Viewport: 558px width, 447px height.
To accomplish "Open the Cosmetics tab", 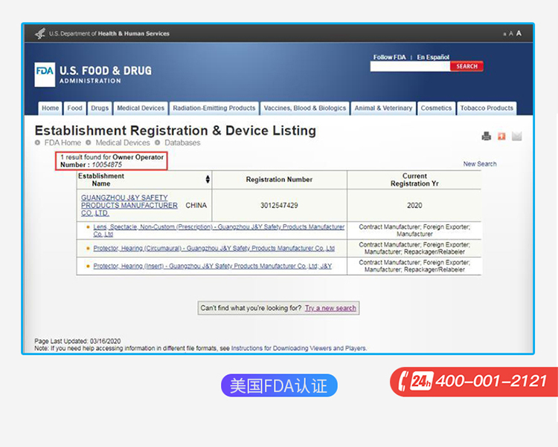I will click(x=436, y=108).
